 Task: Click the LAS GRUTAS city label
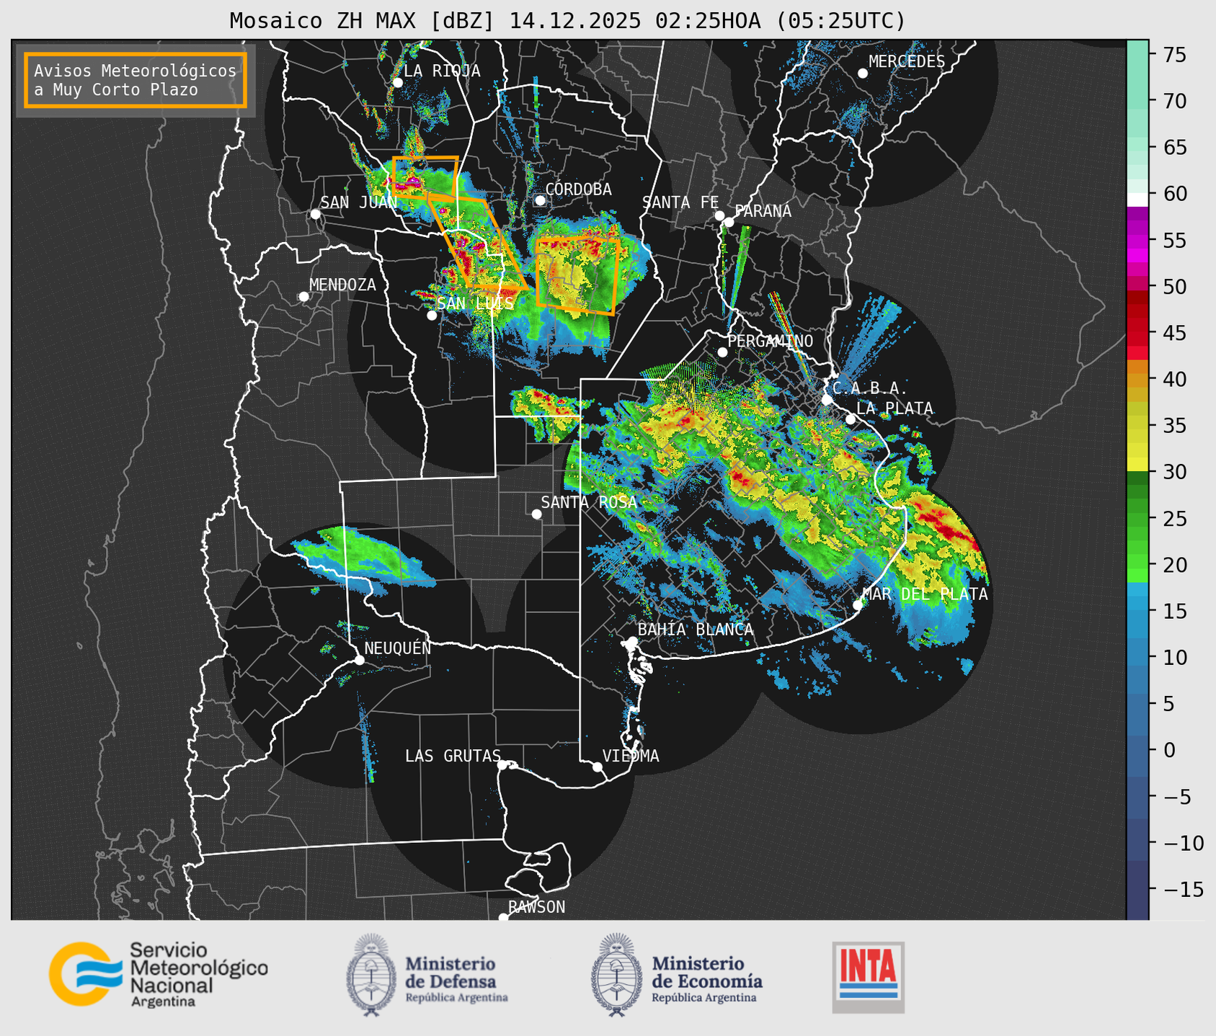(453, 756)
